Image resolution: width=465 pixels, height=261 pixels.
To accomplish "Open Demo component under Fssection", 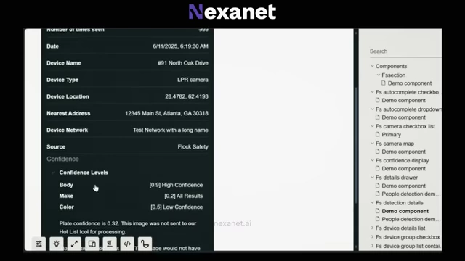I will [x=410, y=83].
